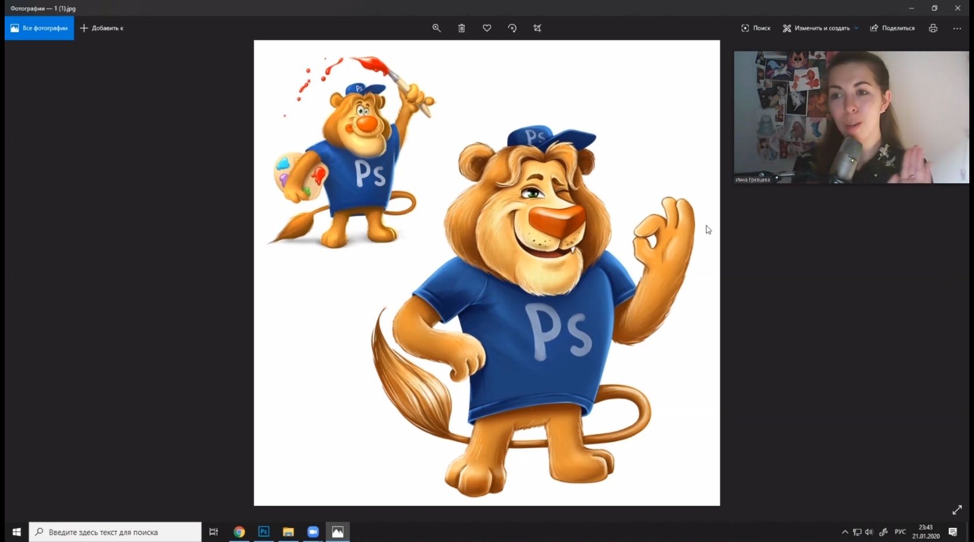Open Поиск visual search

point(756,28)
